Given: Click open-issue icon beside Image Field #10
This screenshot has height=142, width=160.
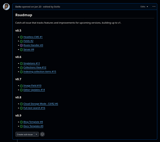Looking at the screenshot, I should point(21,86).
